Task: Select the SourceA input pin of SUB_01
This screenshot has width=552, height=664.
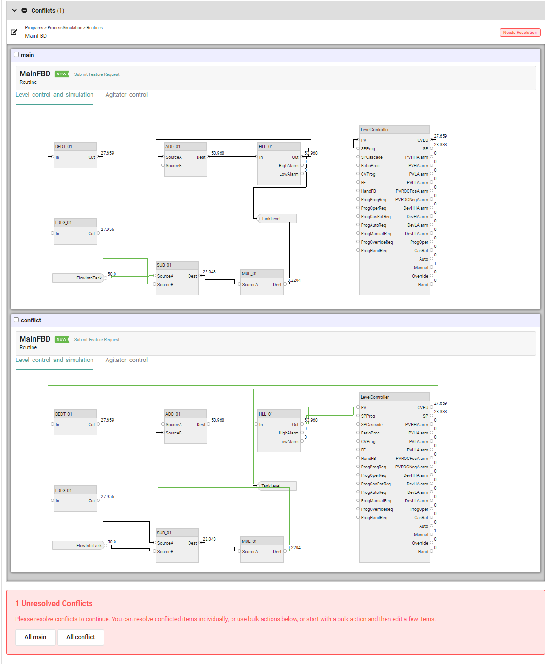Action: (153, 275)
